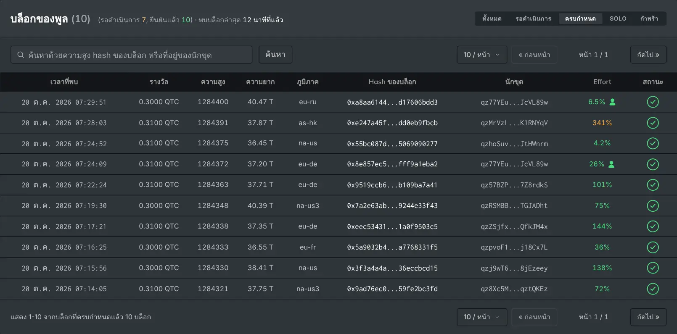Click the solo miner icon beside 26% effort
The width and height of the screenshot is (677, 334).
[611, 164]
